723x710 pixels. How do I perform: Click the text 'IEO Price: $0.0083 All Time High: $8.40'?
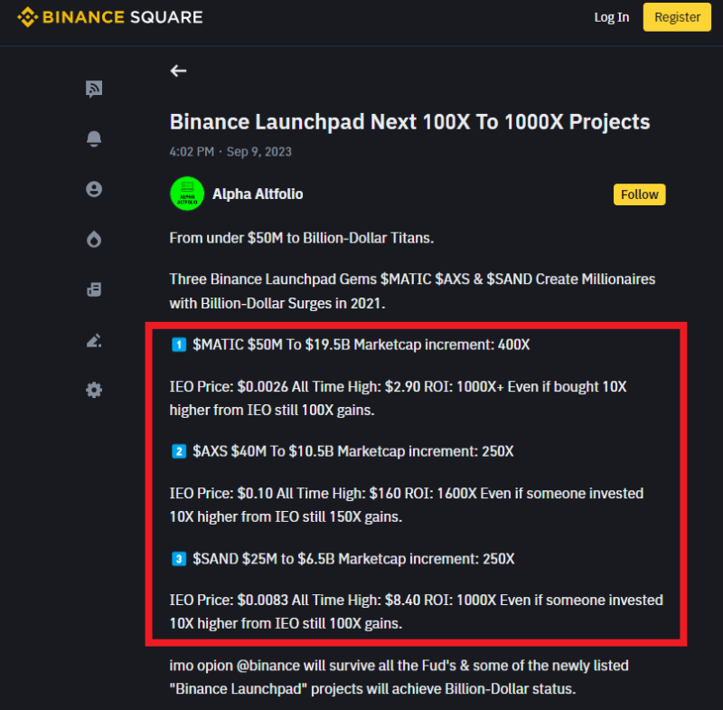[x=296, y=600]
